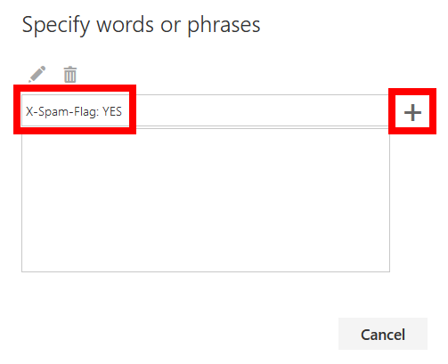Image resolution: width=448 pixels, height=364 pixels.
Task: Select the gray pencil icon above the field
Action: click(x=37, y=74)
